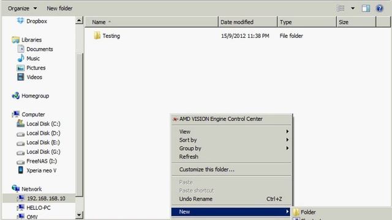
Task: Click the Homegroup label
Action: pos(36,96)
